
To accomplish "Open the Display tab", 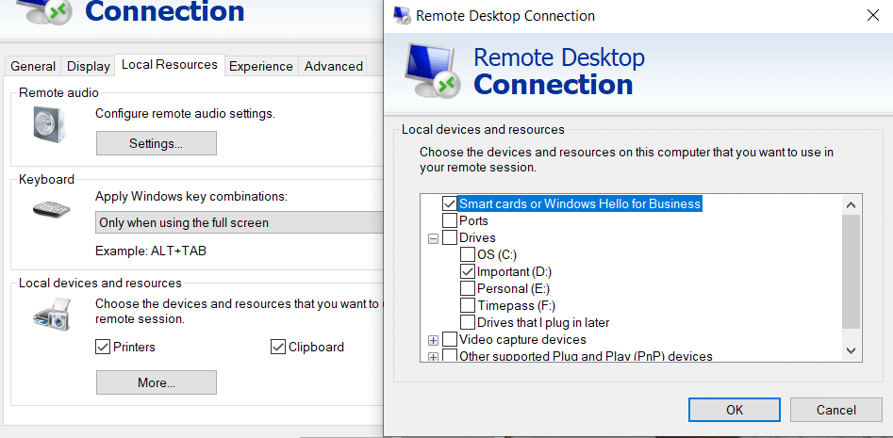I will coord(89,66).
